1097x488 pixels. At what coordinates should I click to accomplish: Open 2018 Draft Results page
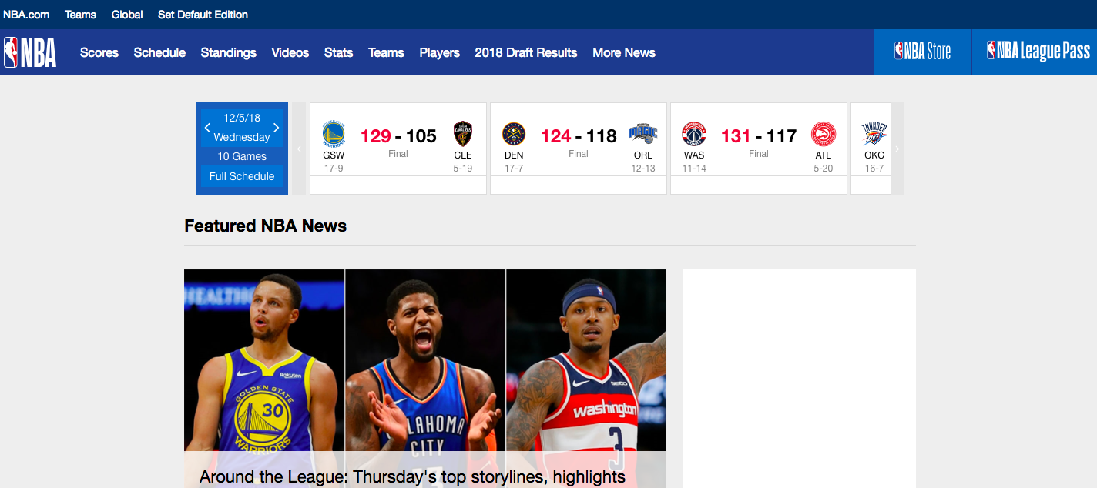click(526, 52)
